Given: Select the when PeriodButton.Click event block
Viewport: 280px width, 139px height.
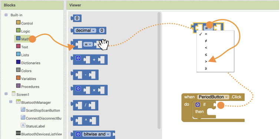Looking at the screenshot, I should [213, 107].
